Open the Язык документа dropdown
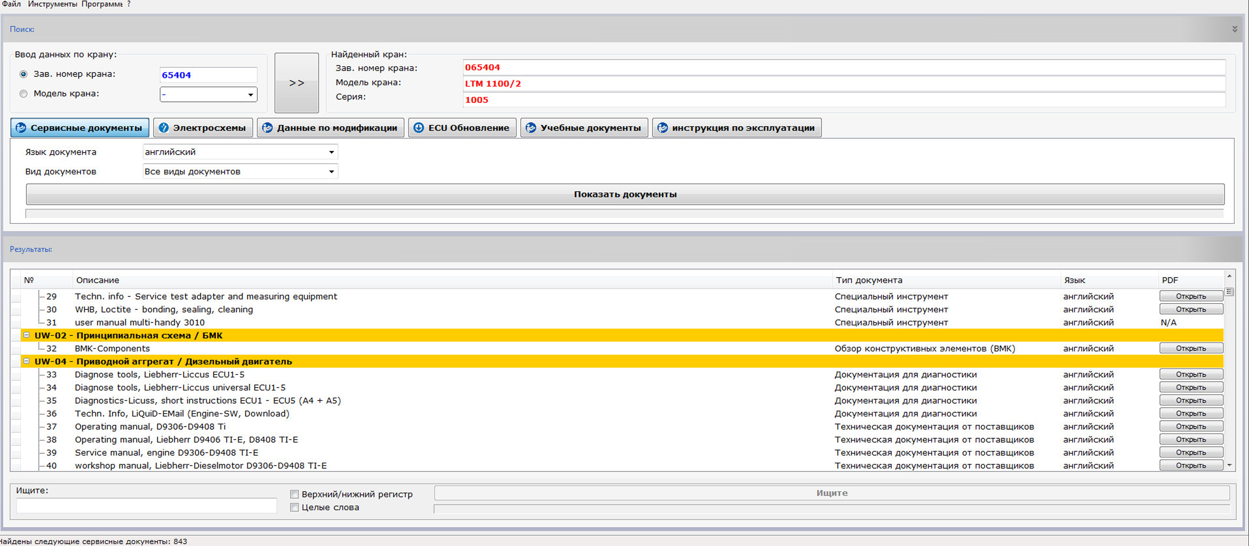This screenshot has width=1249, height=546. tap(331, 152)
